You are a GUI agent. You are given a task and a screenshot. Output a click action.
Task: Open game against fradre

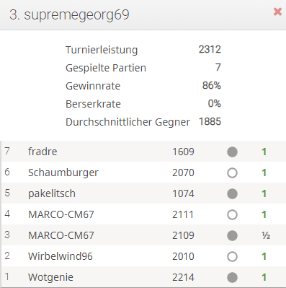pyautogui.click(x=143, y=152)
